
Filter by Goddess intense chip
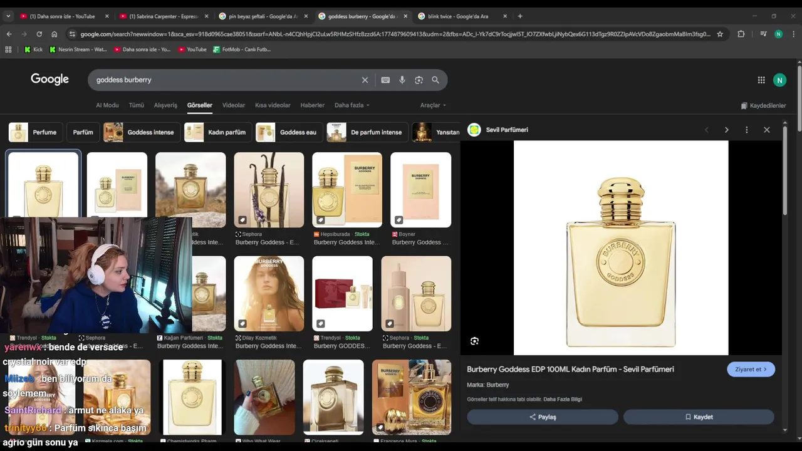tap(142, 132)
